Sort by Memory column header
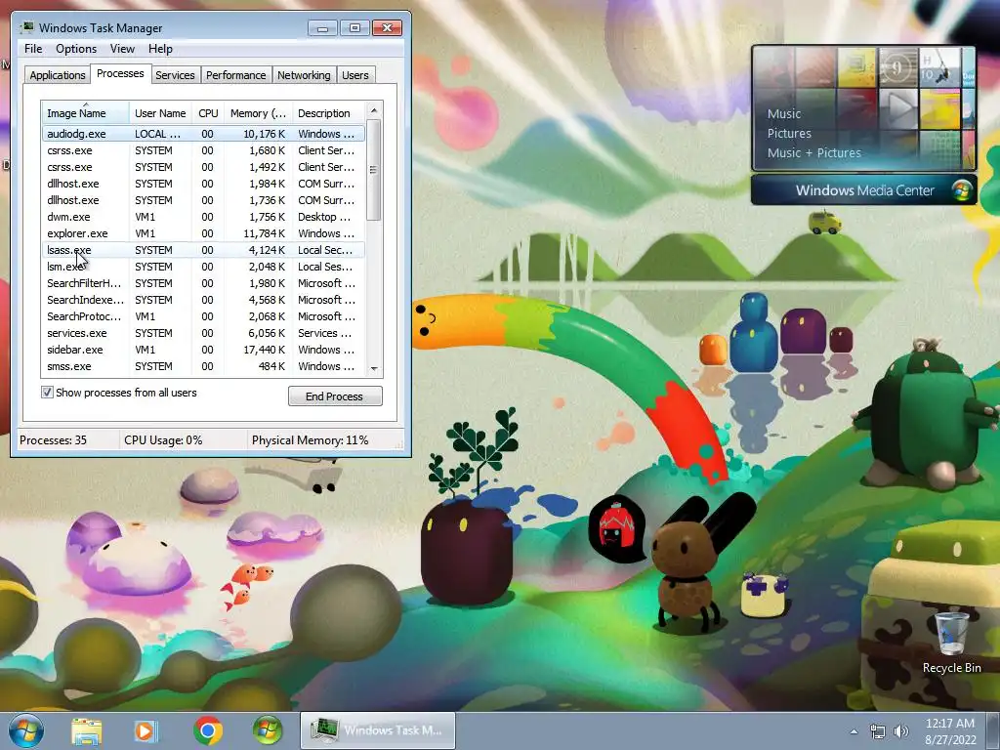 point(258,113)
